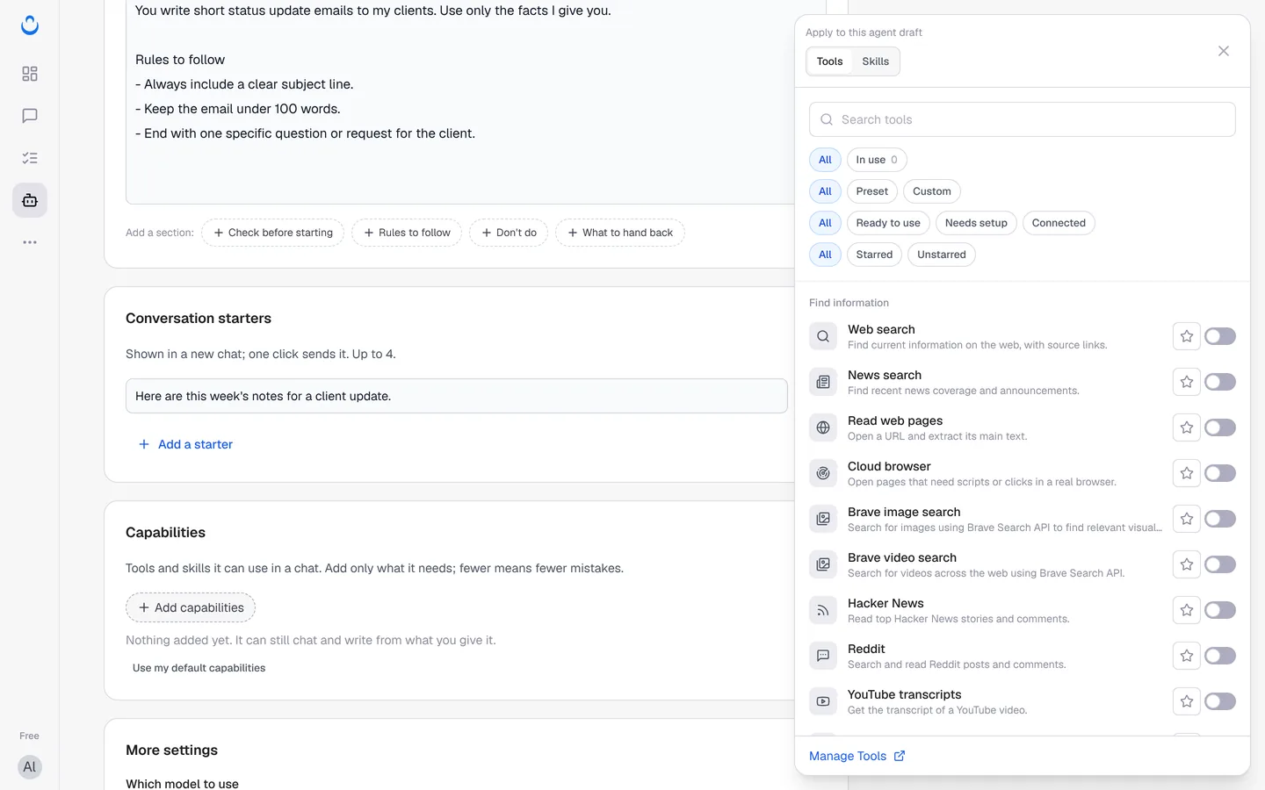Open the more options ellipsis in sidebar
The height and width of the screenshot is (790, 1265).
coord(30,242)
